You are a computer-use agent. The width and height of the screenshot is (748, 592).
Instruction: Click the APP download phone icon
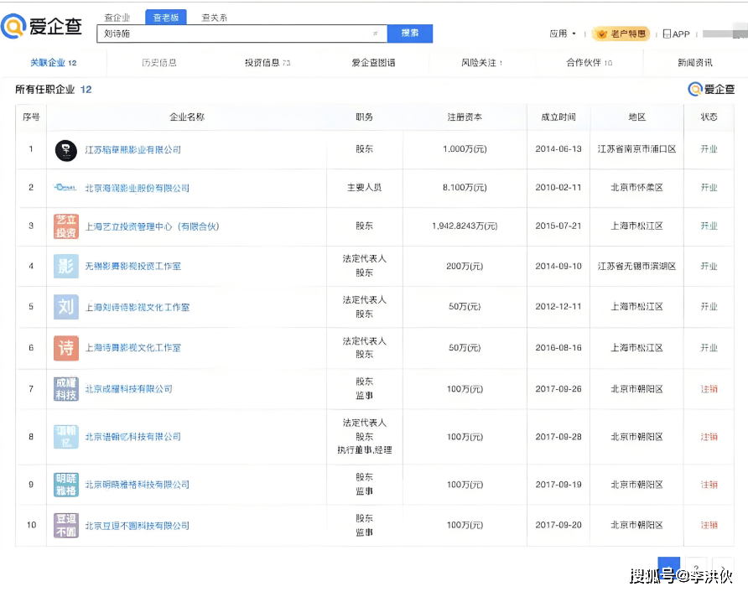[667, 34]
